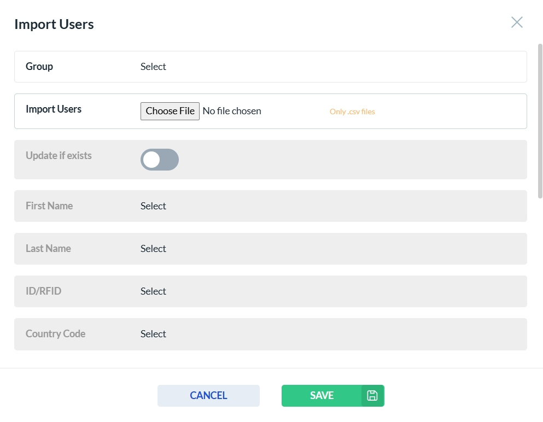
Task: Click the Group field label
Action: (x=39, y=67)
